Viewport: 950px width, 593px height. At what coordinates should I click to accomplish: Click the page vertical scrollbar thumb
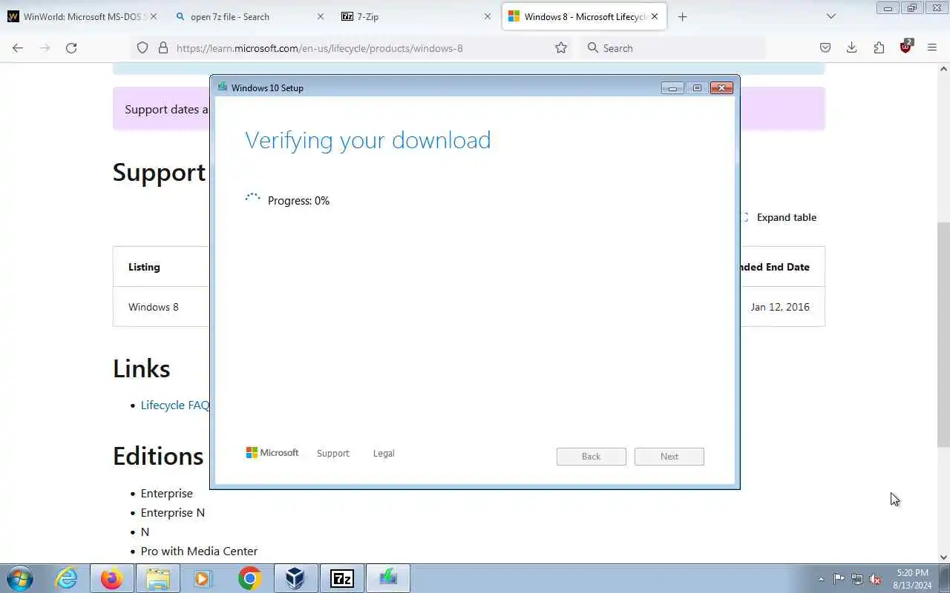click(943, 334)
